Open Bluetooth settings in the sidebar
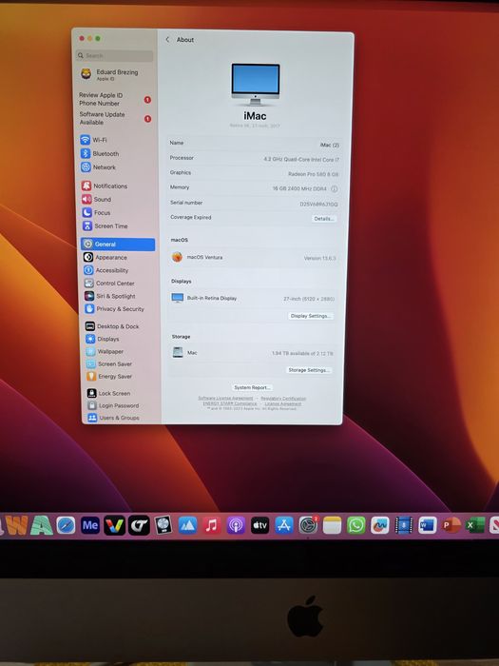This screenshot has height=666, width=499. (x=100, y=153)
